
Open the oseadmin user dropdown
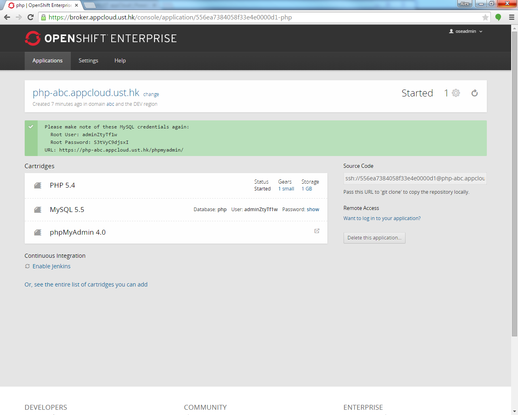click(x=466, y=31)
